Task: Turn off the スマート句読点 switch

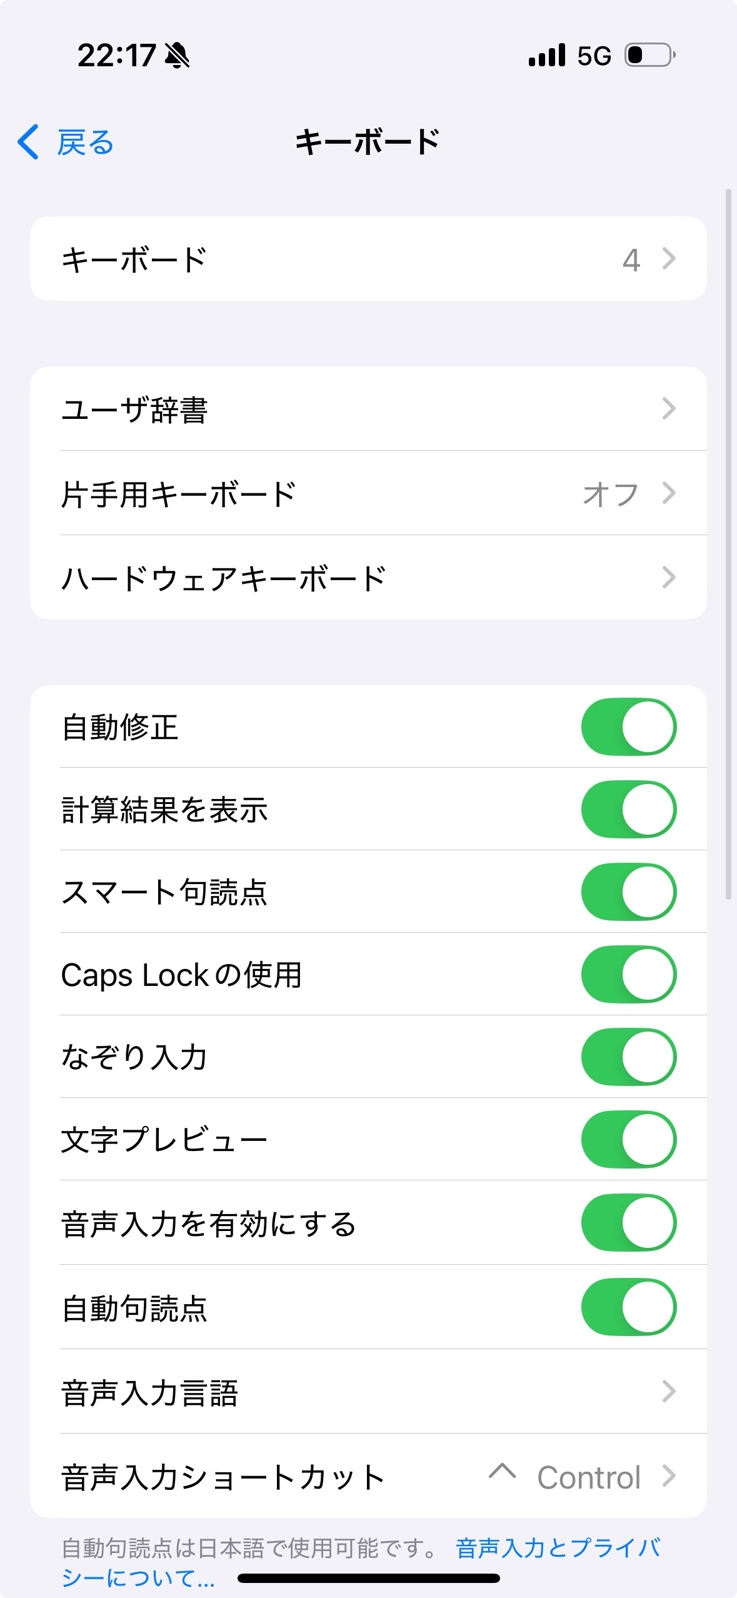Action: (628, 892)
